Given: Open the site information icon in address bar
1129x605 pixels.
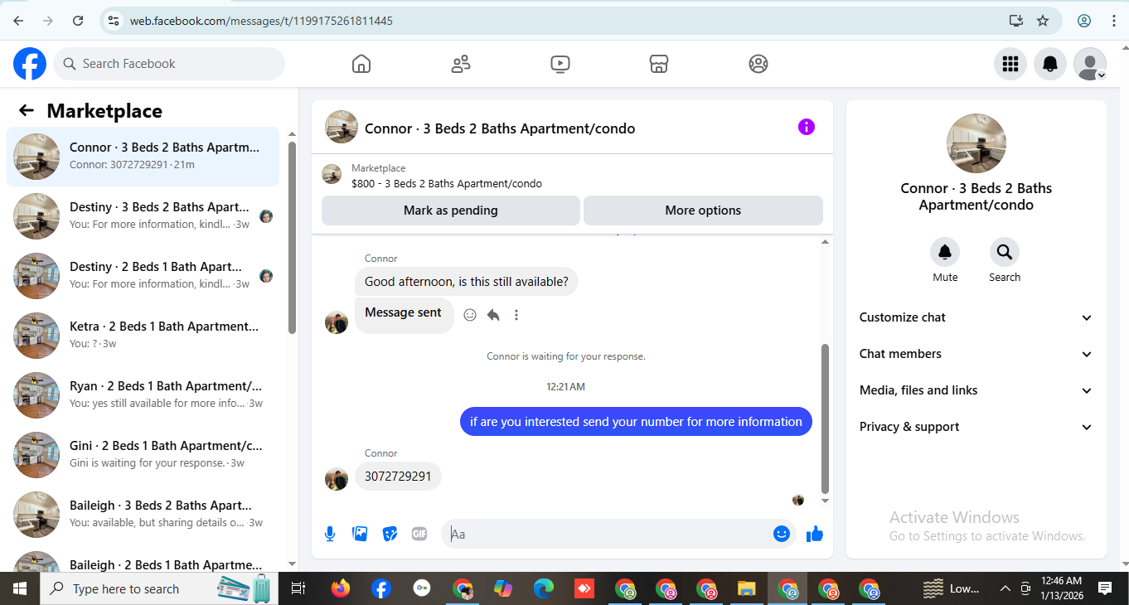Looking at the screenshot, I should coord(114,21).
